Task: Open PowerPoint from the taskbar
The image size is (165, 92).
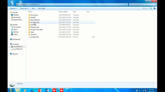Action: tap(40, 90)
